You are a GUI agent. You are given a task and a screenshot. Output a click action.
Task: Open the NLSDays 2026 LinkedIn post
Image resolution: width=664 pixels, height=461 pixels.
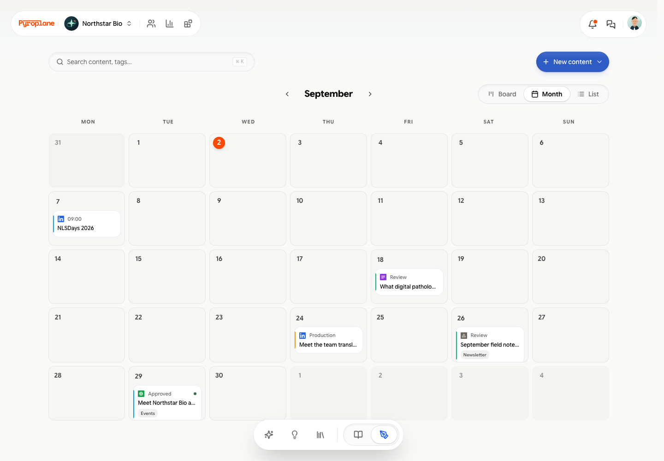87,224
